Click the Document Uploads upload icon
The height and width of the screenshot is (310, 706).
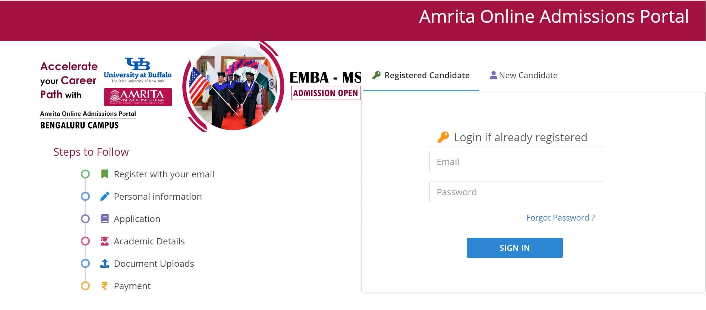pyautogui.click(x=105, y=263)
